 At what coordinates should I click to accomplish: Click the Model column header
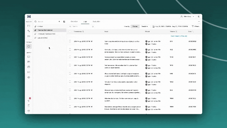(147, 31)
